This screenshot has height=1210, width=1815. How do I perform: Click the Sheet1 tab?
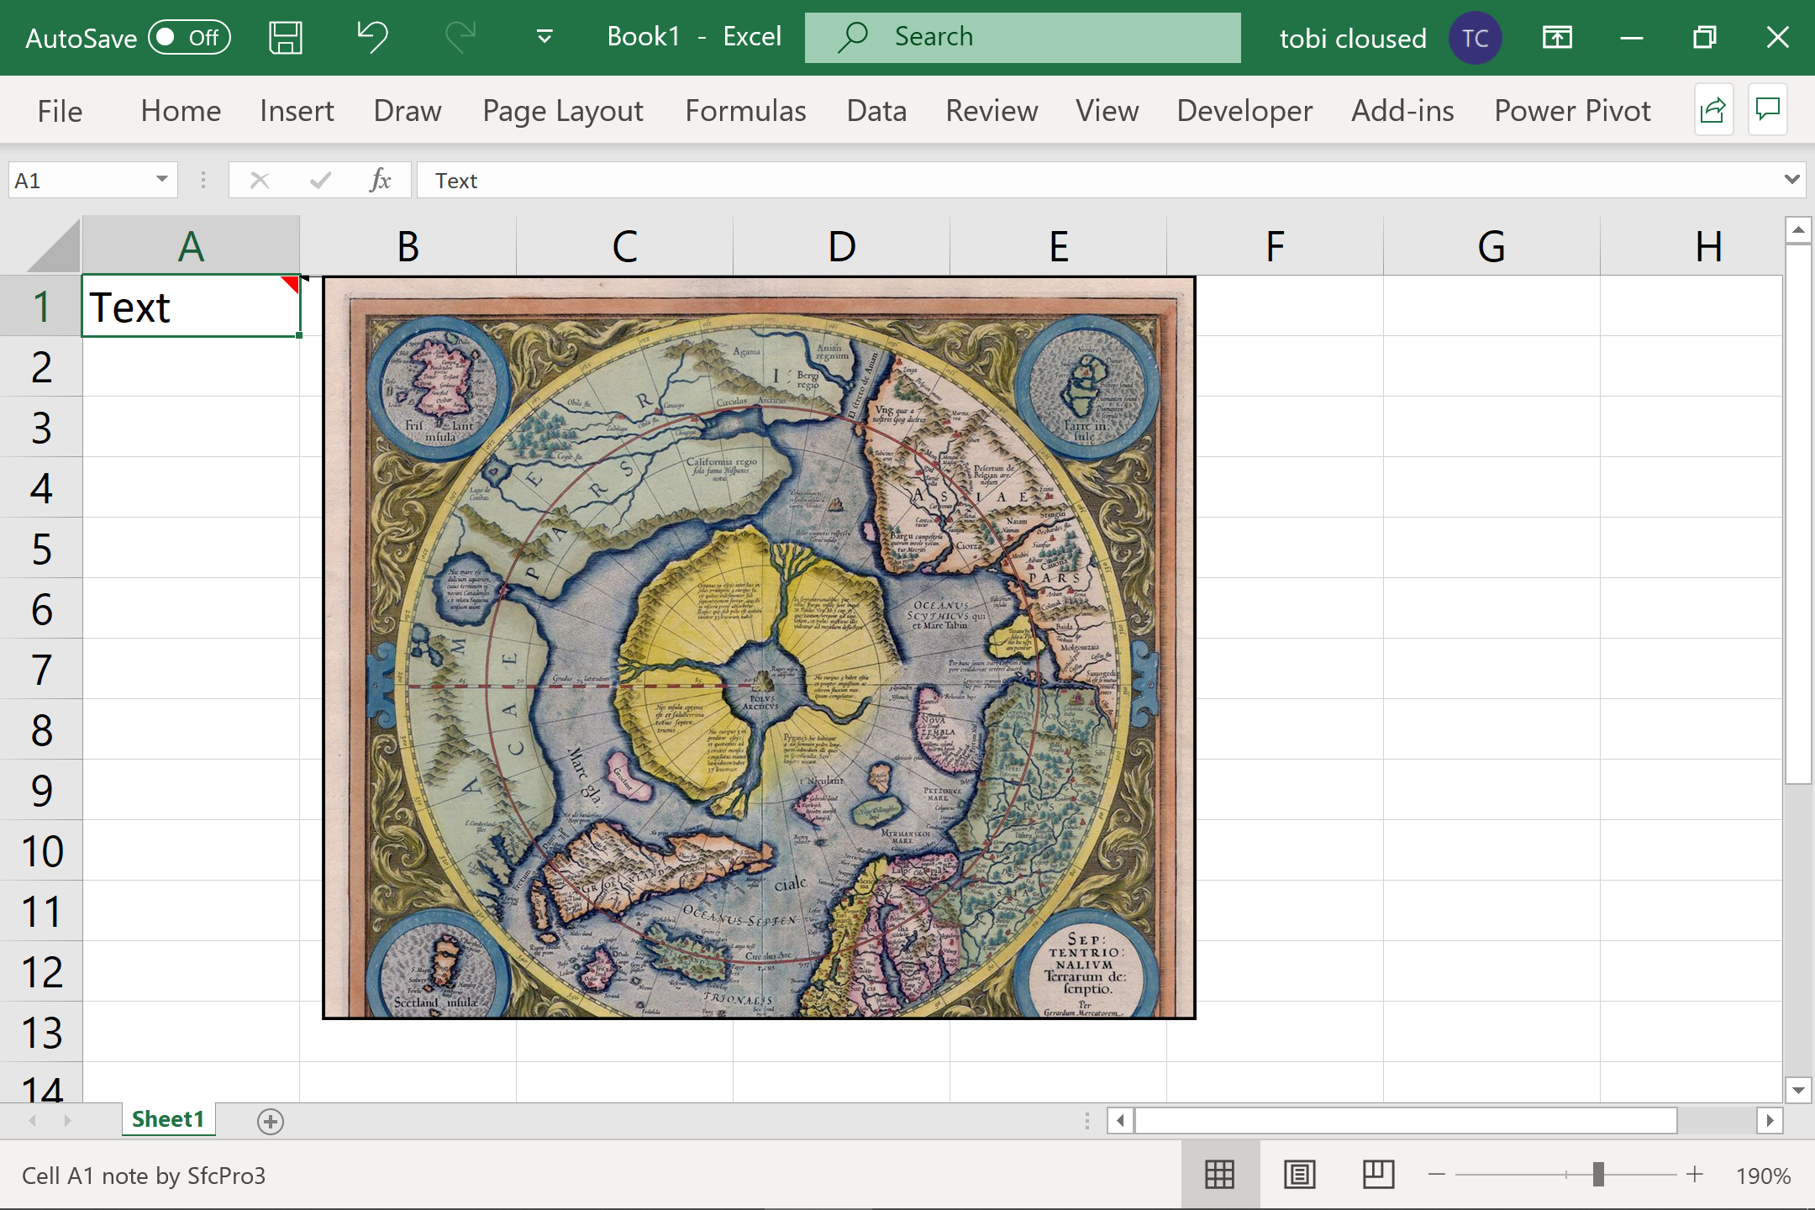tap(168, 1119)
